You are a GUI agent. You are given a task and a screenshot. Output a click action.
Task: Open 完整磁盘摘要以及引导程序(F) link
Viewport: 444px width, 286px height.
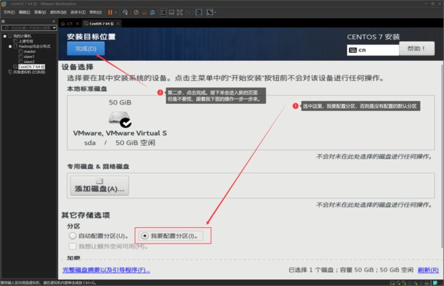(x=106, y=270)
